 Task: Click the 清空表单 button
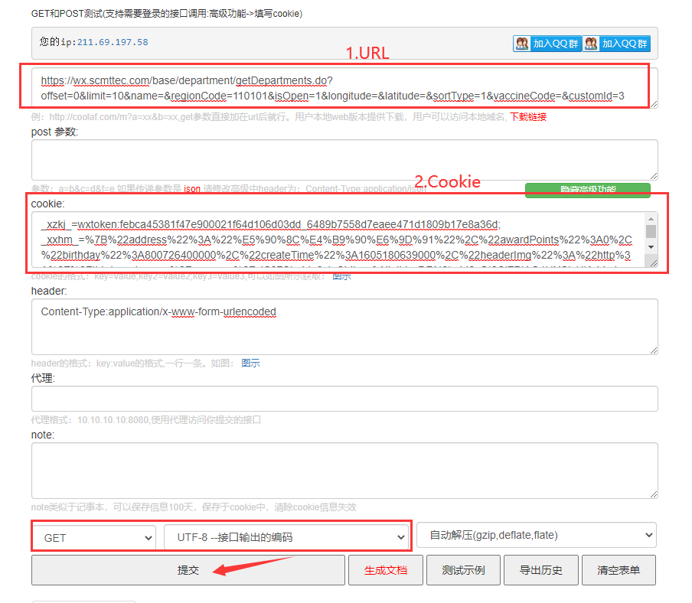click(x=619, y=570)
